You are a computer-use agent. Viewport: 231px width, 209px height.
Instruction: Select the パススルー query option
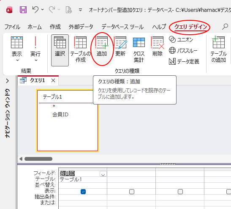pyautogui.click(x=183, y=51)
